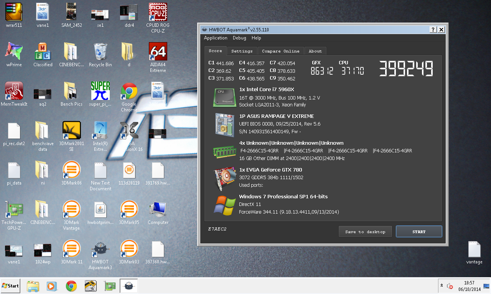The image size is (491, 294).
Task: Open the vantage text file icon
Action: [x=474, y=249]
